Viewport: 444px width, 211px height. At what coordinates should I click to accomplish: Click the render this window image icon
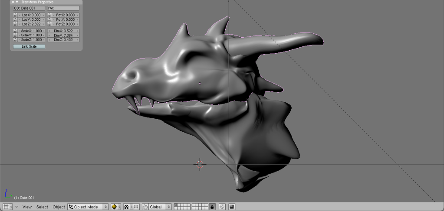coord(232,207)
